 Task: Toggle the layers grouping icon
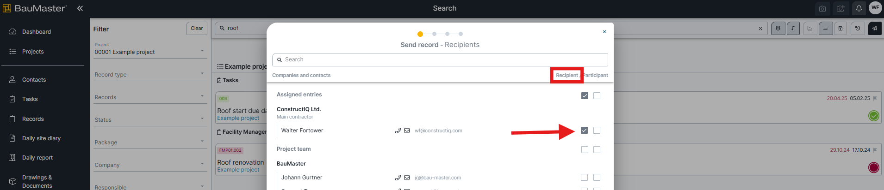click(778, 29)
